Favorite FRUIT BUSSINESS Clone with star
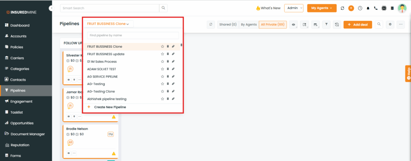The height and width of the screenshot is (161, 411). point(162,47)
